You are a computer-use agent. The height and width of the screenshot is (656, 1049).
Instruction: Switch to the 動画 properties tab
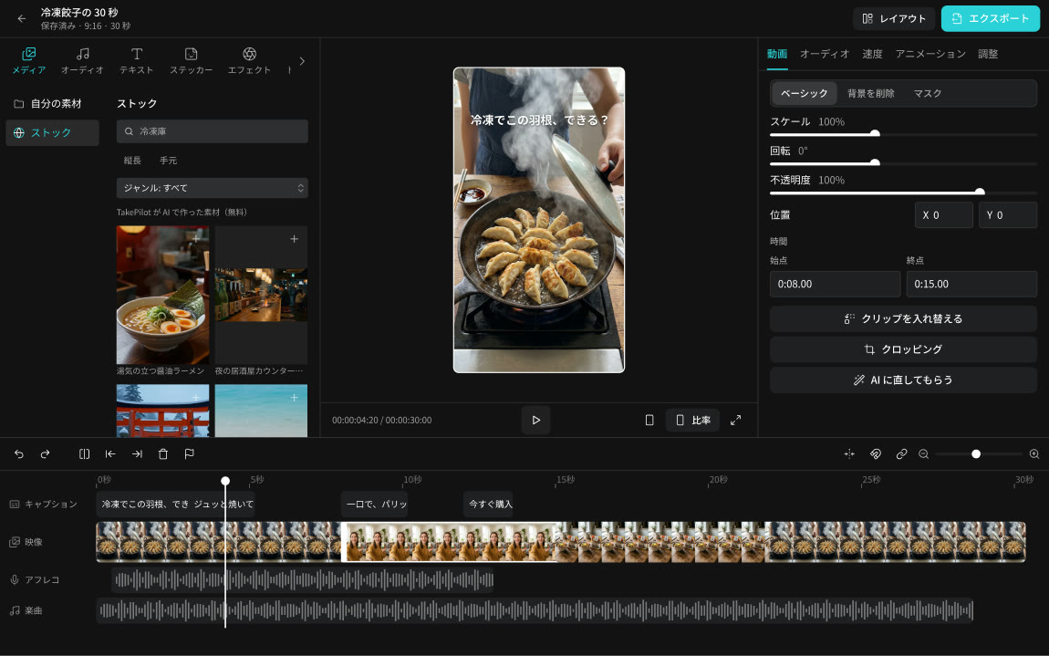click(x=776, y=54)
